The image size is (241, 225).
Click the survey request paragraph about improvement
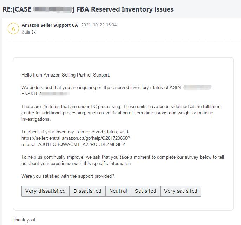(123, 160)
